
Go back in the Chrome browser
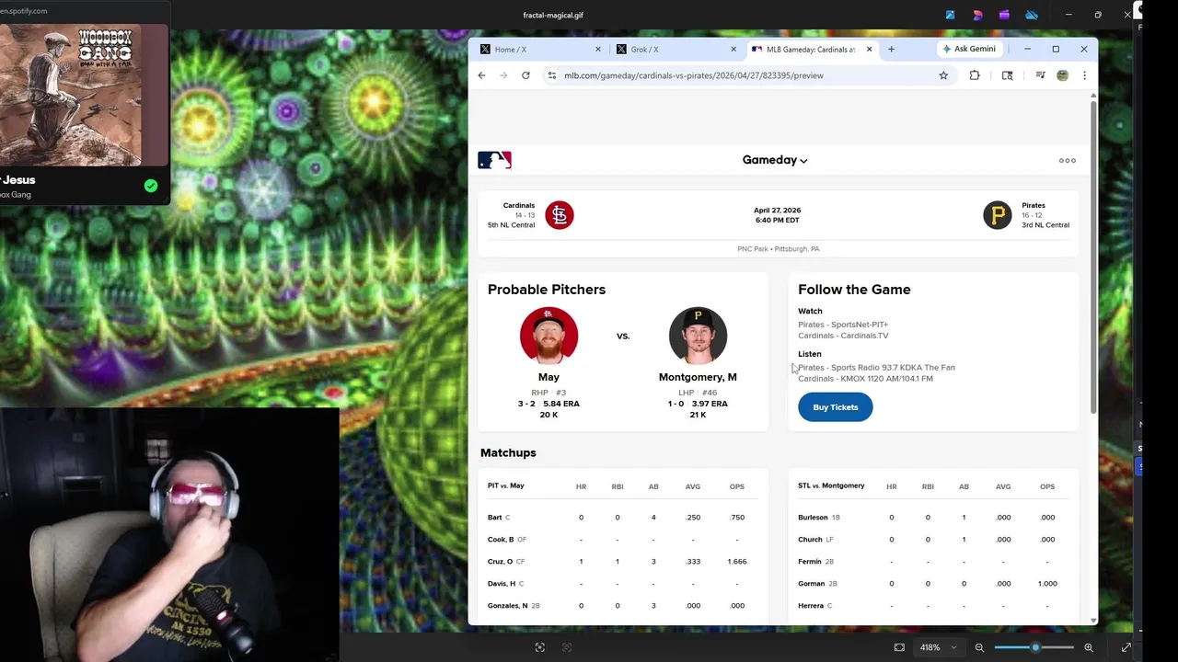[481, 75]
